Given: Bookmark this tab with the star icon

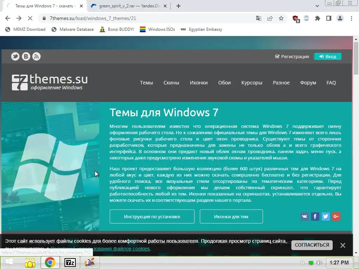Looking at the screenshot, I should (x=281, y=18).
